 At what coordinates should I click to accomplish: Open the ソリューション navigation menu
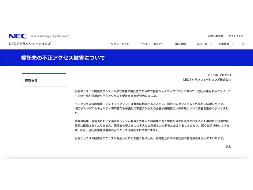tap(121, 44)
